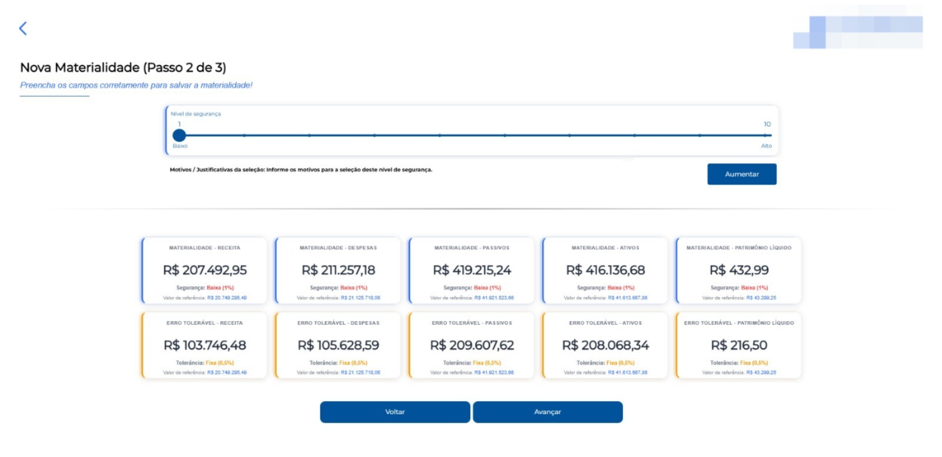Select the Materialidade - Ativos card title
This screenshot has width=942, height=457.
605,248
